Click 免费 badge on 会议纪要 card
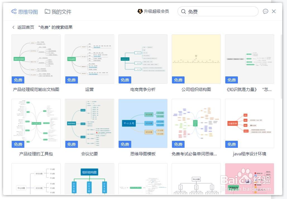 tap(71, 144)
